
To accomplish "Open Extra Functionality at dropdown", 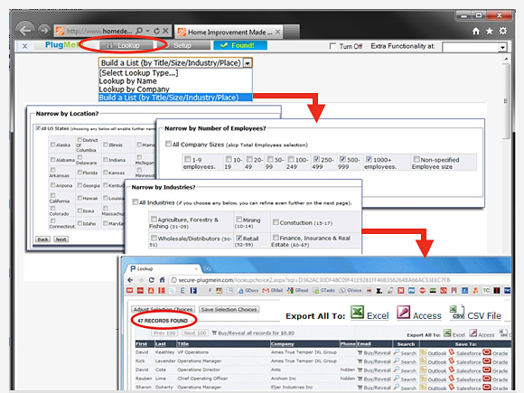I will click(x=502, y=47).
